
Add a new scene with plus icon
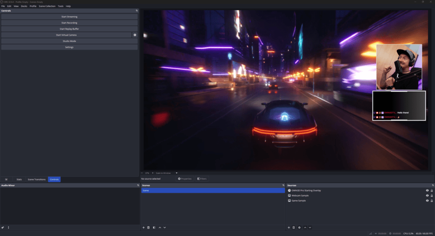pyautogui.click(x=144, y=228)
